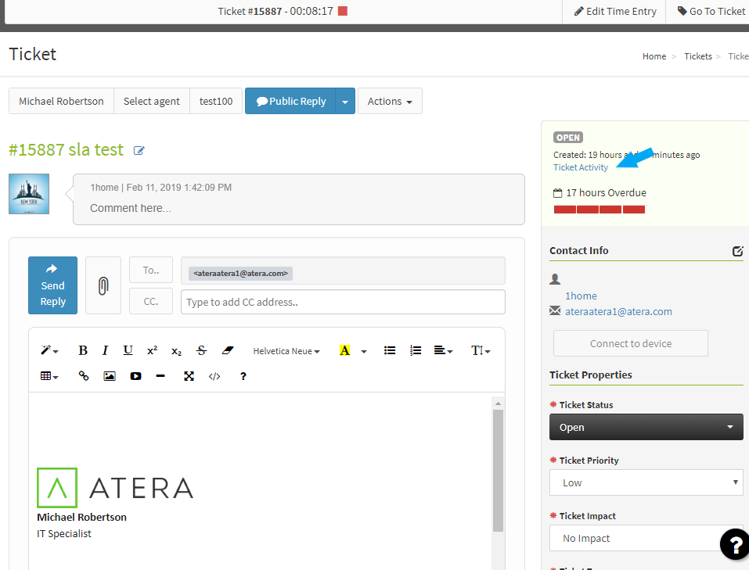Image resolution: width=749 pixels, height=570 pixels.
Task: Click the editor help question mark icon
Action: (243, 376)
